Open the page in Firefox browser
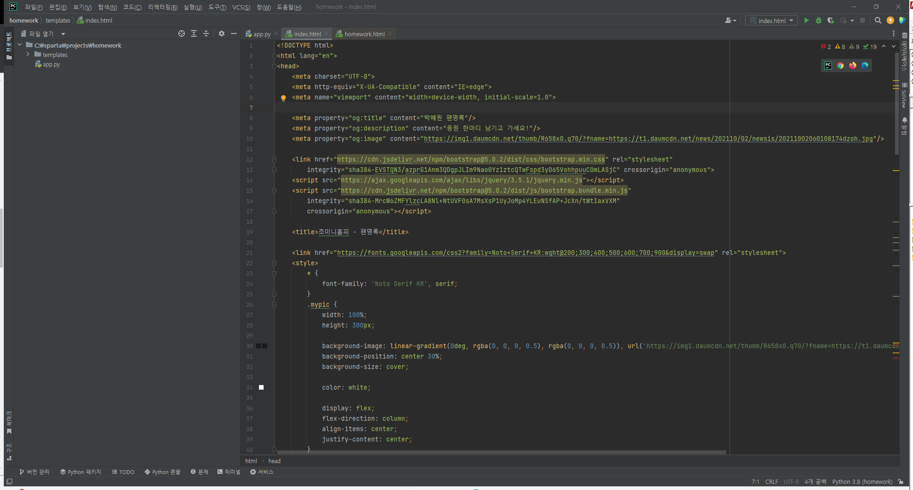The width and height of the screenshot is (913, 490). [x=853, y=65]
